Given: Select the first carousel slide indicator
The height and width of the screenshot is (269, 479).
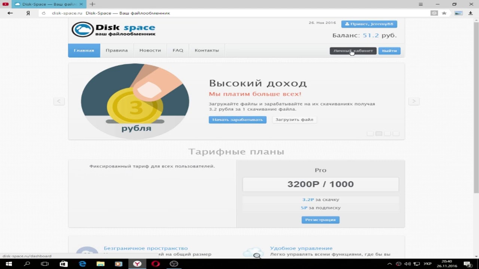Looking at the screenshot, I should [370, 133].
